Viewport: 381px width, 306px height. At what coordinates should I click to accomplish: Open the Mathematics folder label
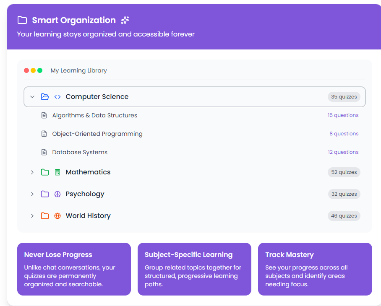click(88, 172)
